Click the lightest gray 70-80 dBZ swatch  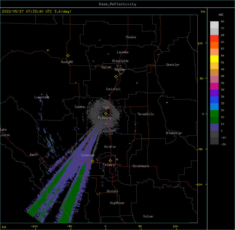pyautogui.click(x=214, y=25)
